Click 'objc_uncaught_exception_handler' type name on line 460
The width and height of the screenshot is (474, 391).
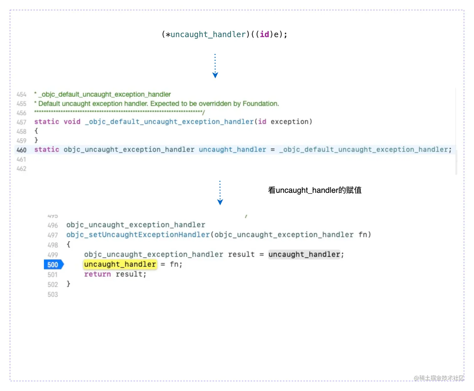[x=129, y=150]
